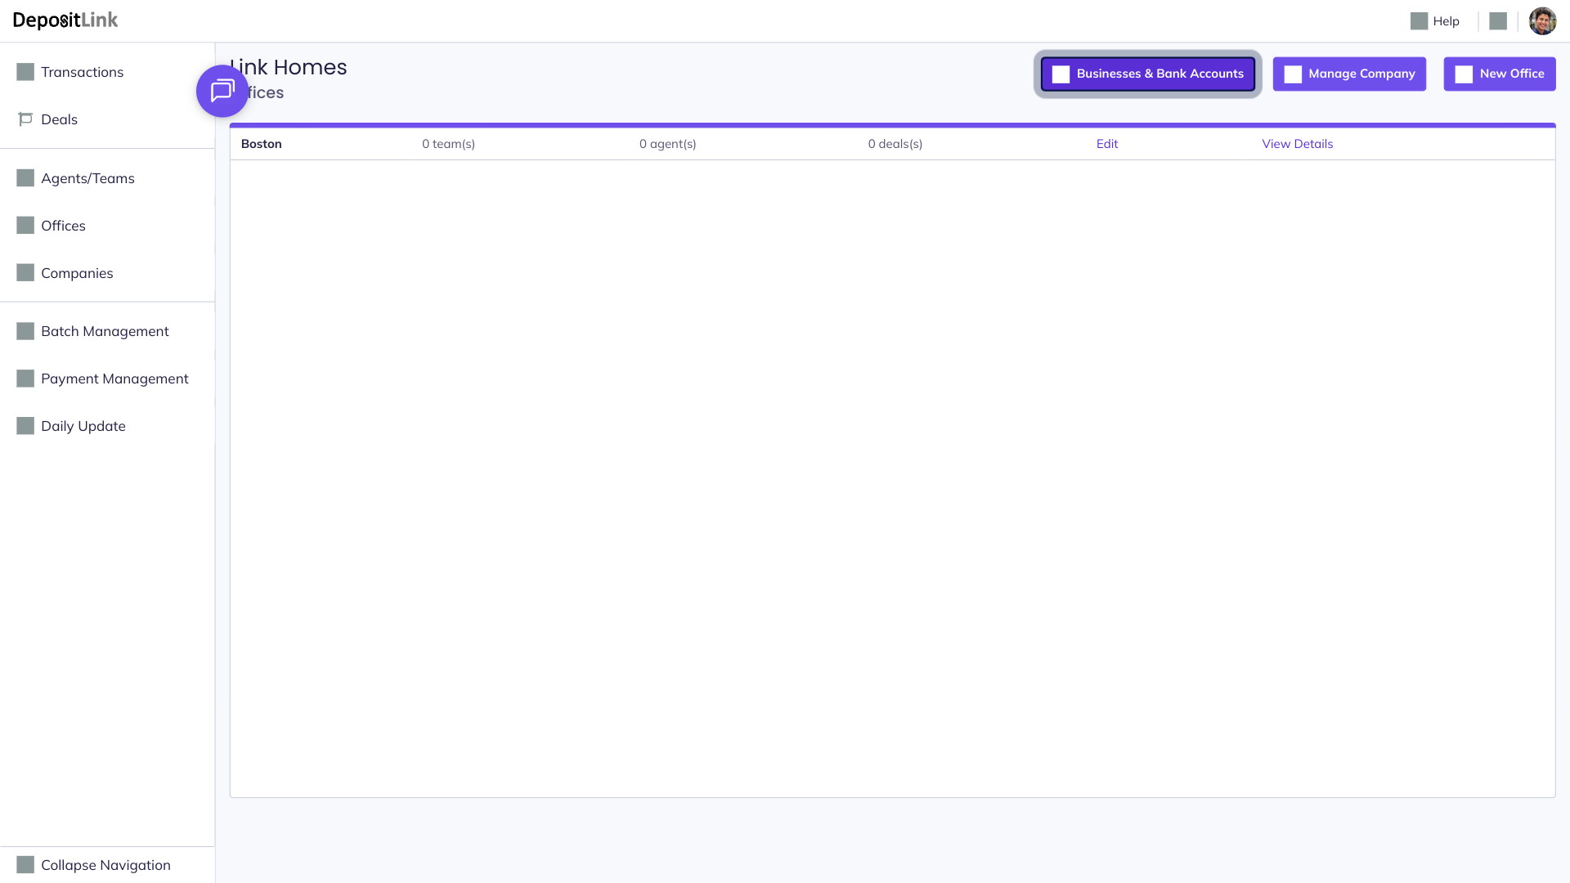Click the Offices sidebar icon
This screenshot has height=883, width=1570.
(25, 226)
